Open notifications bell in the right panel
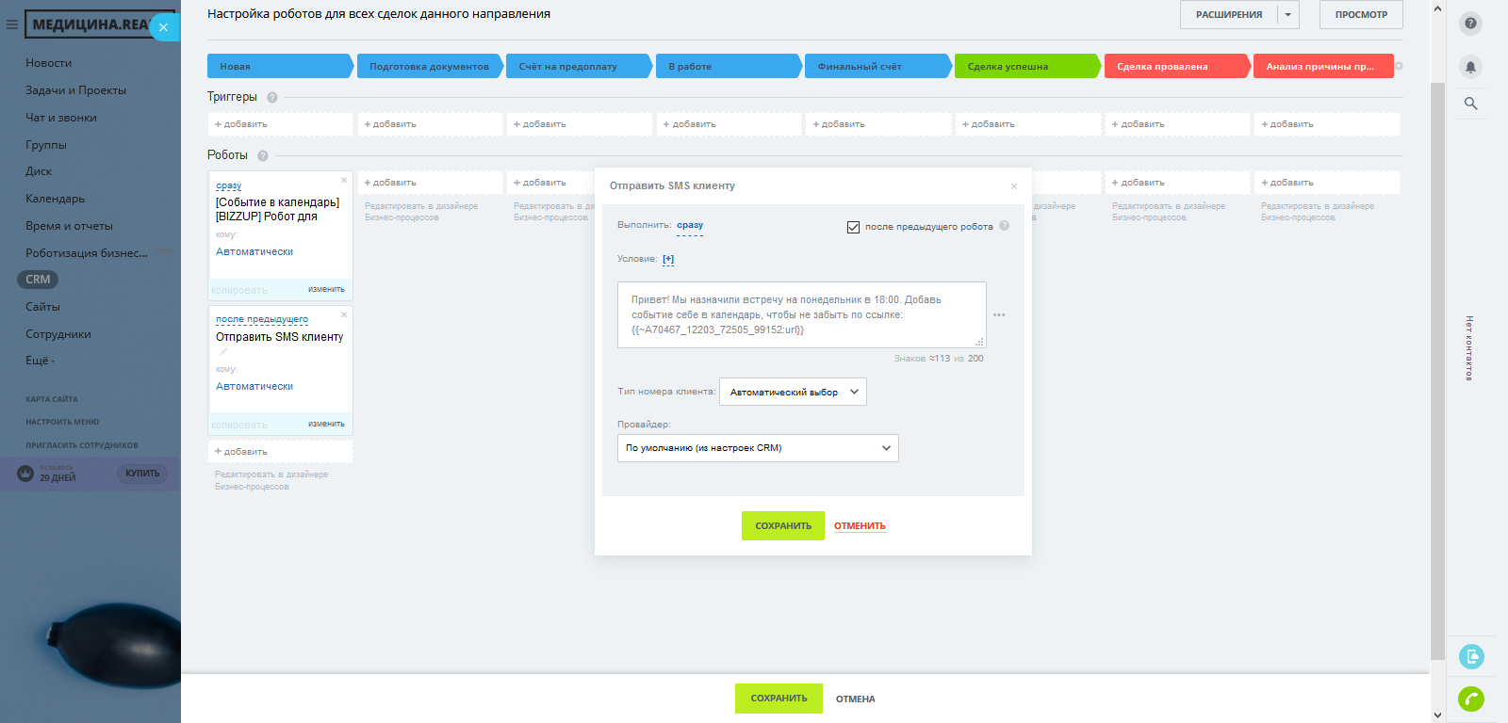1508x723 pixels. tap(1470, 67)
